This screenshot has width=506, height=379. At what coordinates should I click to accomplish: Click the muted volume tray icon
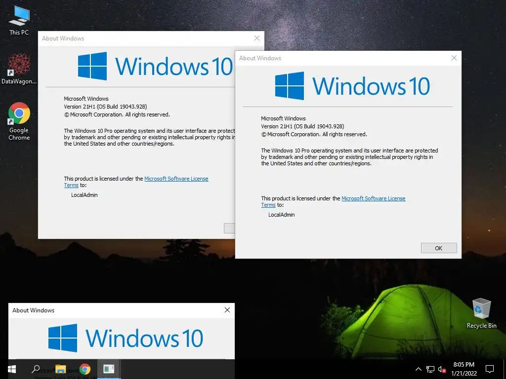coord(442,369)
